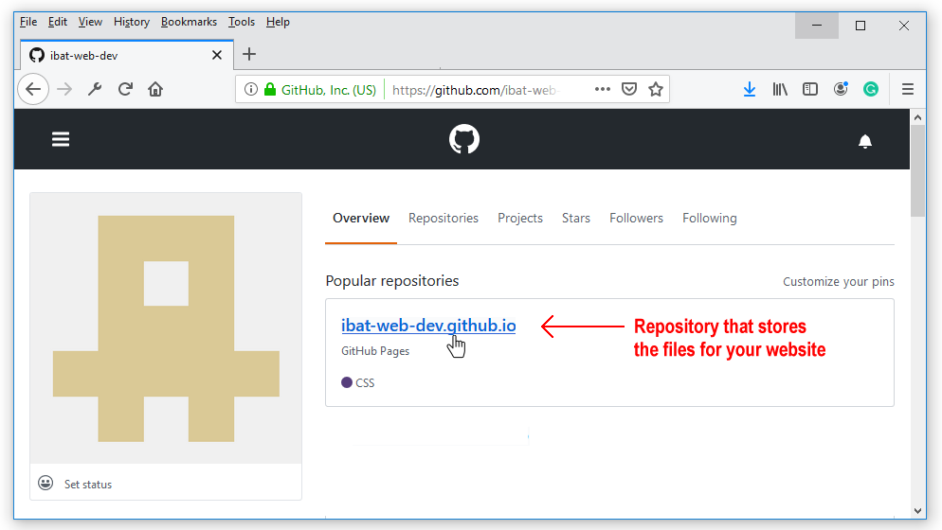Viewport: 942px width, 530px height.
Task: Click the GitHub, Inc. (US) site identity label
Action: pos(329,90)
